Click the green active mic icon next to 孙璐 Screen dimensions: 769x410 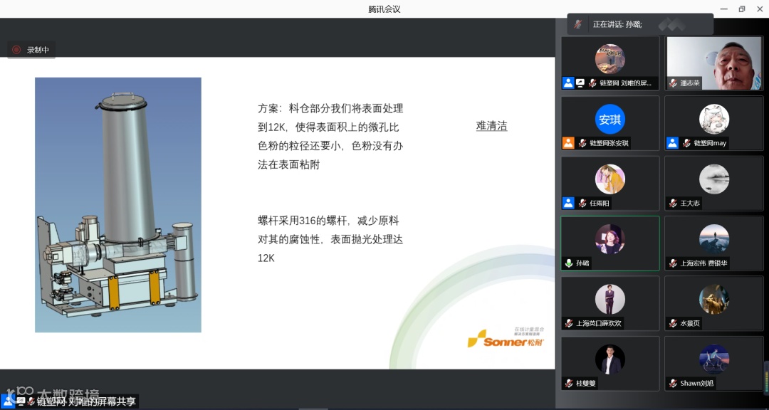coord(569,263)
